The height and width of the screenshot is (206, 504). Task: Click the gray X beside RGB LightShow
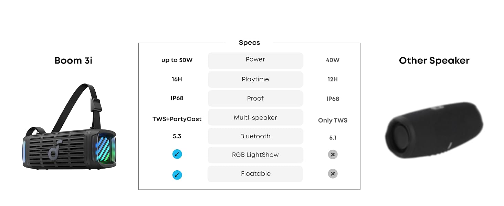(x=333, y=154)
